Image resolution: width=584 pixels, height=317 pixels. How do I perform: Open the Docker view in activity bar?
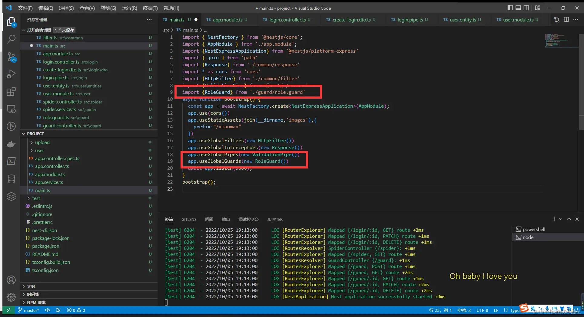click(11, 144)
